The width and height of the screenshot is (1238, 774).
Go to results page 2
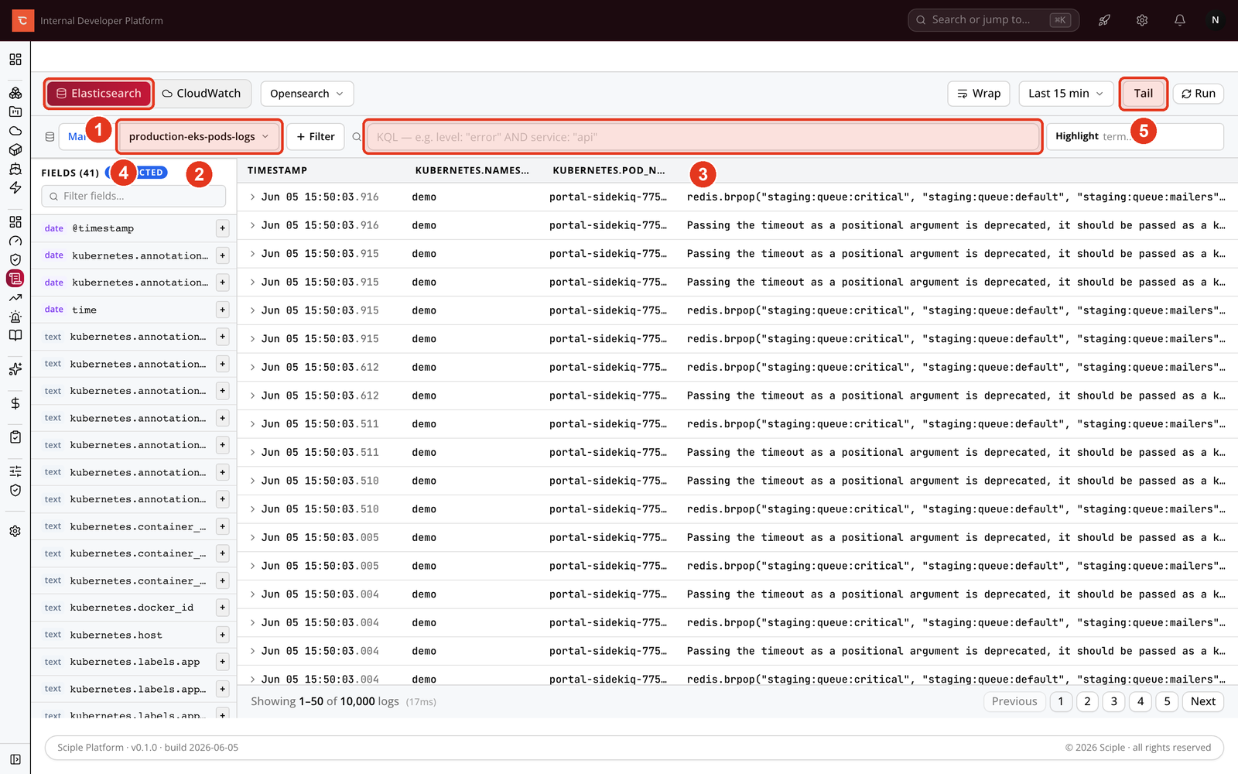1087,701
